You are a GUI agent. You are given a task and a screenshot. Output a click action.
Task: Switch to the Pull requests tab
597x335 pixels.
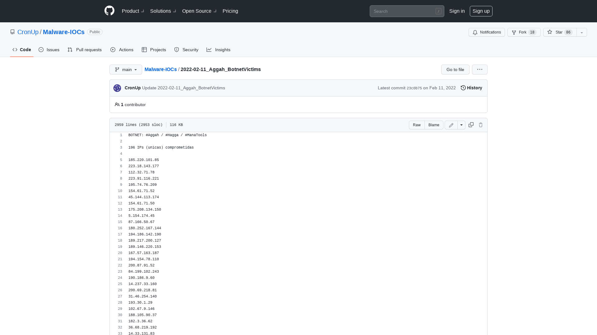tap(85, 50)
